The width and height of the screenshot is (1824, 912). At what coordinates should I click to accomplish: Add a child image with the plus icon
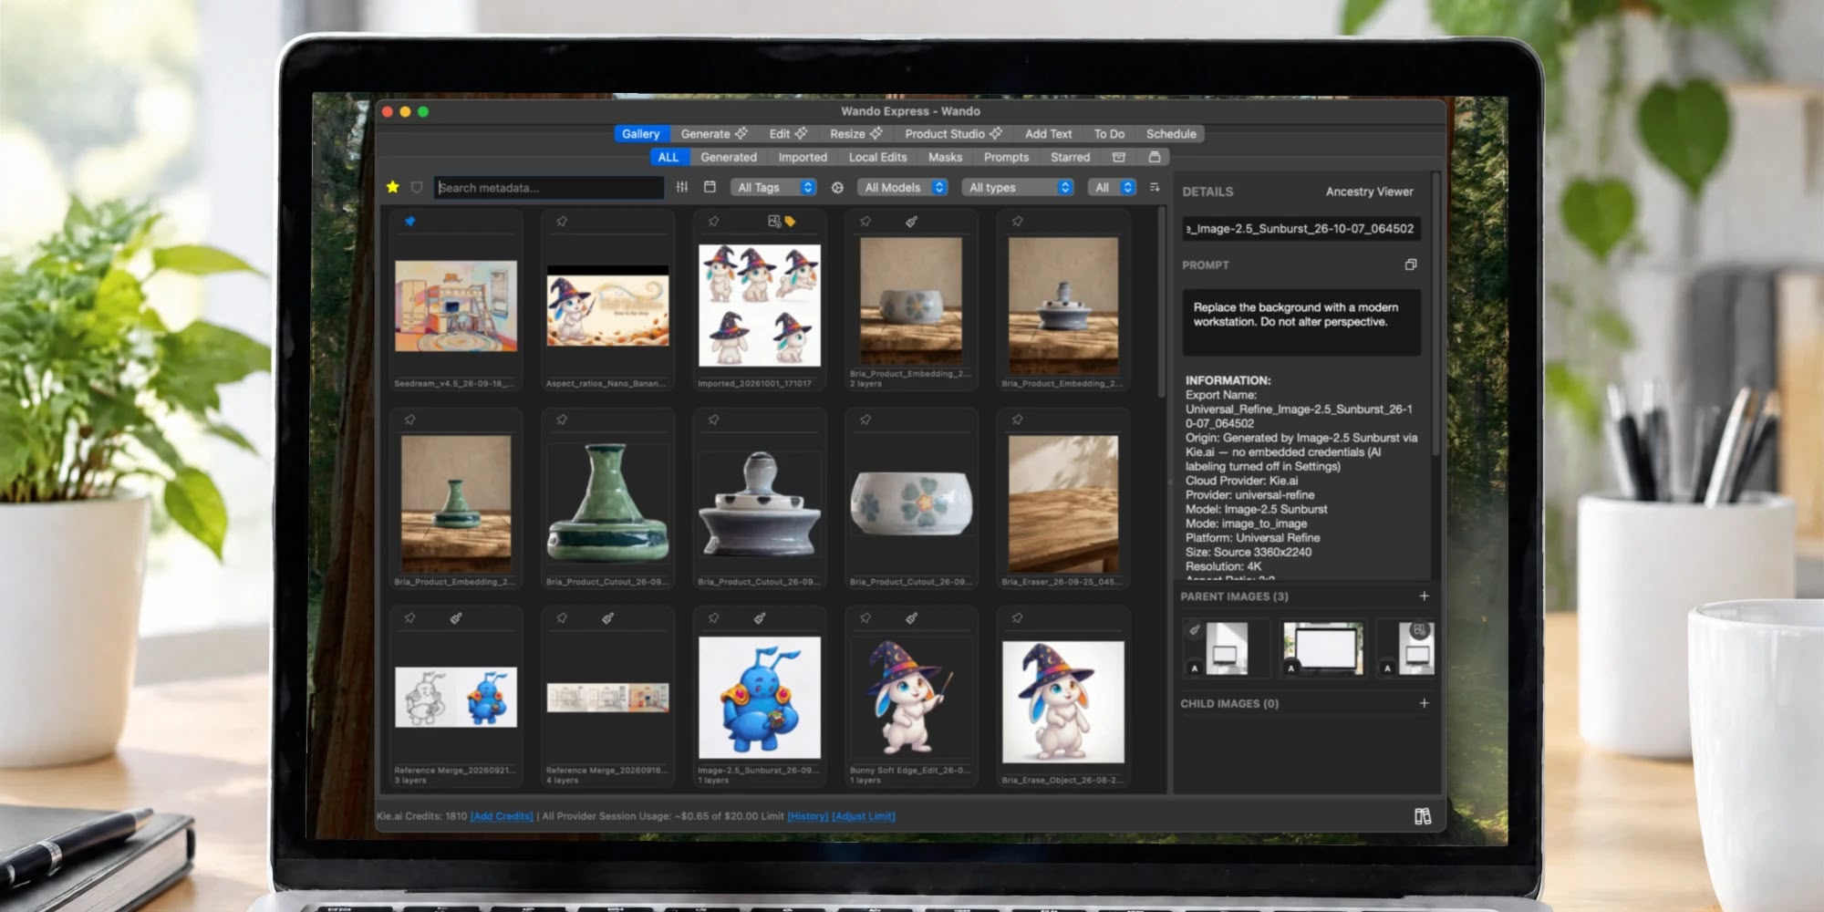1424,703
